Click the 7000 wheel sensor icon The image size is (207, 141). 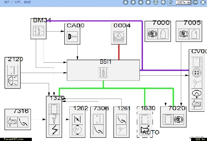tap(153, 34)
